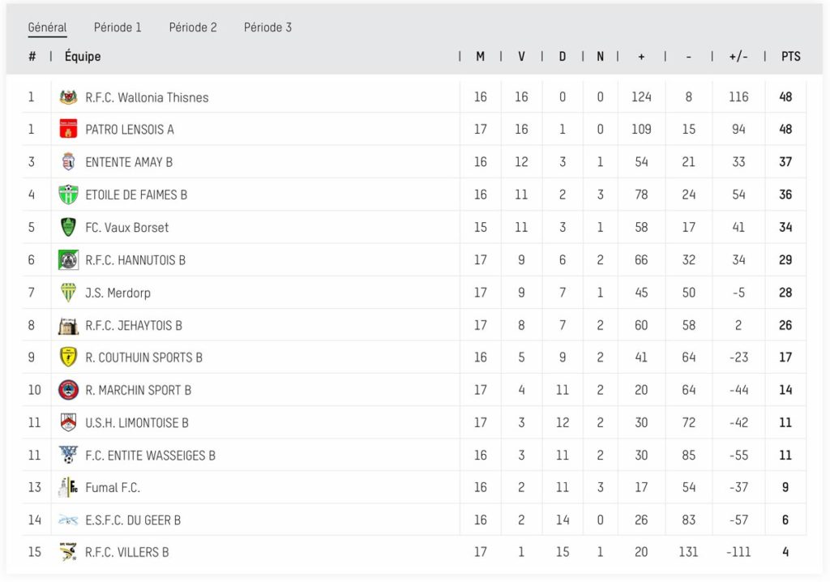Click the PTS column header
This screenshot has height=582, width=830.
791,56
